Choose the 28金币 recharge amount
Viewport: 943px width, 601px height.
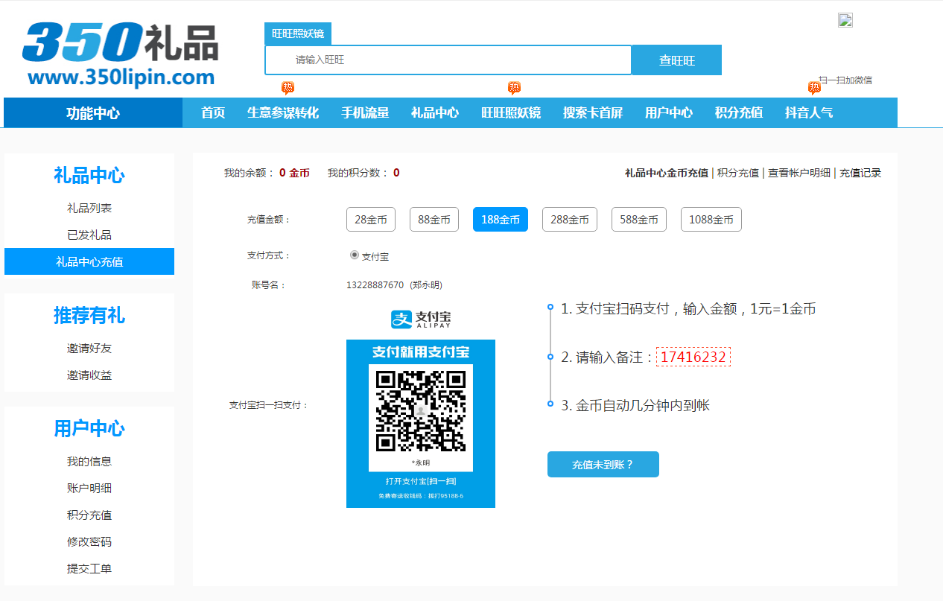coord(371,220)
